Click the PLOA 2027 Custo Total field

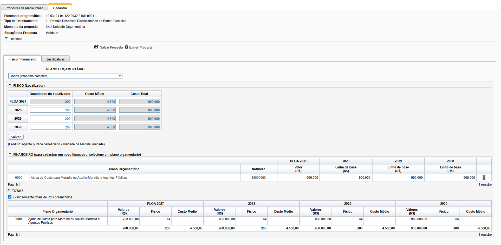click(x=140, y=102)
